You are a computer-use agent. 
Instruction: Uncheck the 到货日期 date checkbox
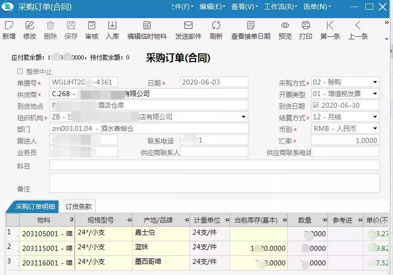click(316, 105)
